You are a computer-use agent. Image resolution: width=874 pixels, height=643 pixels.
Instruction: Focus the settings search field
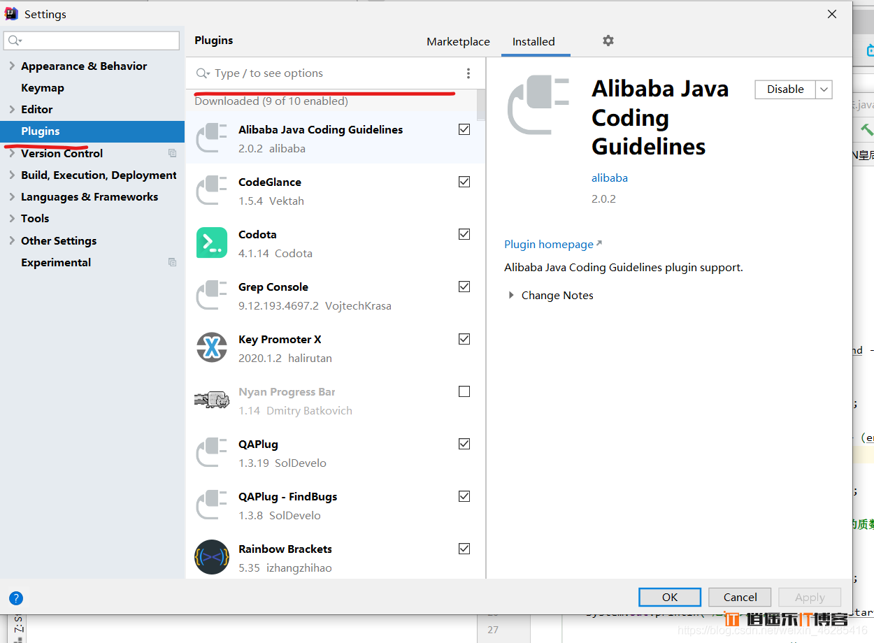[92, 41]
